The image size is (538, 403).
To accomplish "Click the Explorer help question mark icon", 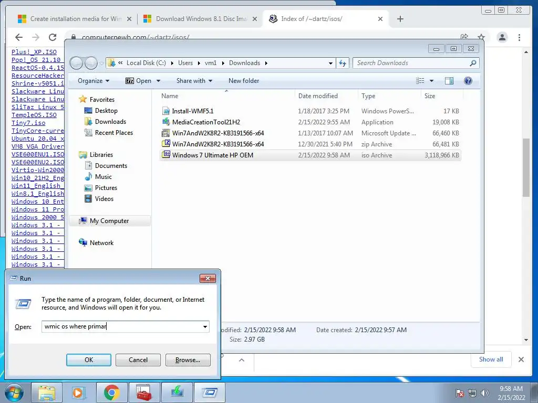I will click(468, 81).
